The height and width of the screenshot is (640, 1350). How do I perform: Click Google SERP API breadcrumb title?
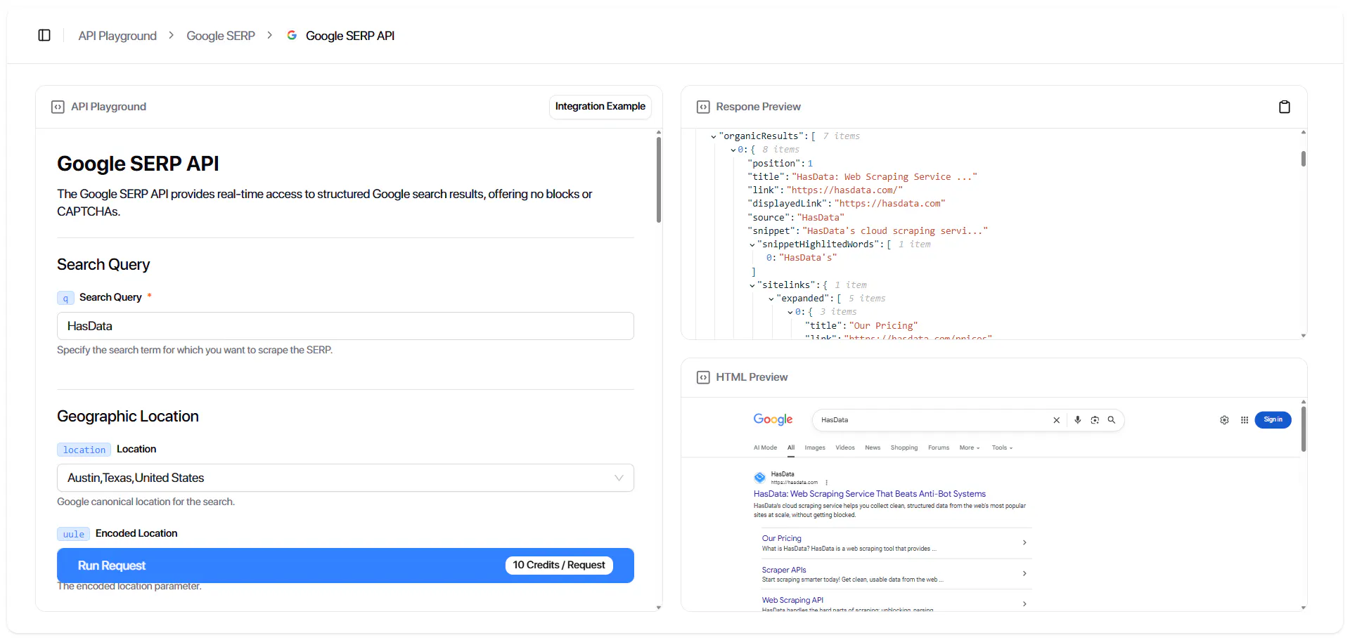click(x=350, y=36)
